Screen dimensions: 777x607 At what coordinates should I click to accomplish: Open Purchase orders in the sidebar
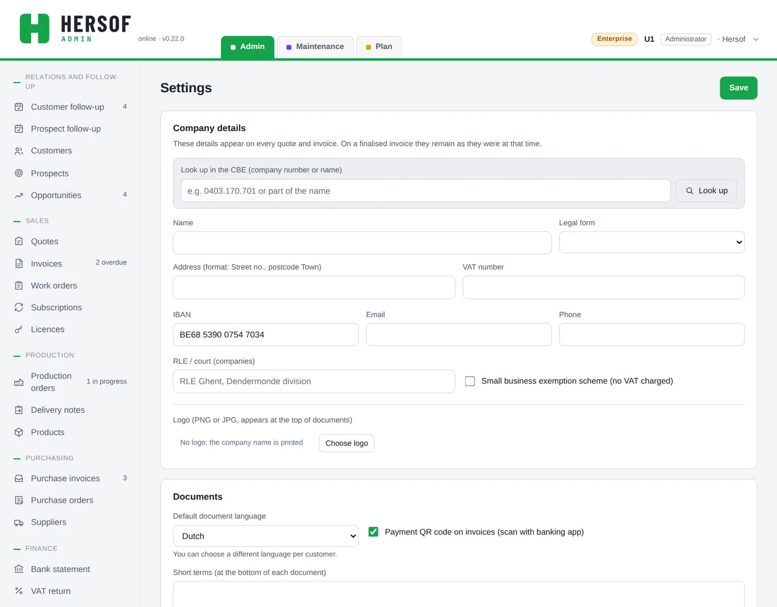click(x=70, y=500)
